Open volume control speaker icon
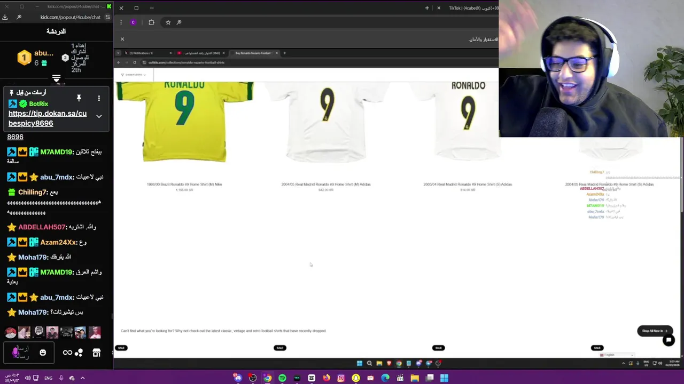 pyautogui.click(x=27, y=378)
